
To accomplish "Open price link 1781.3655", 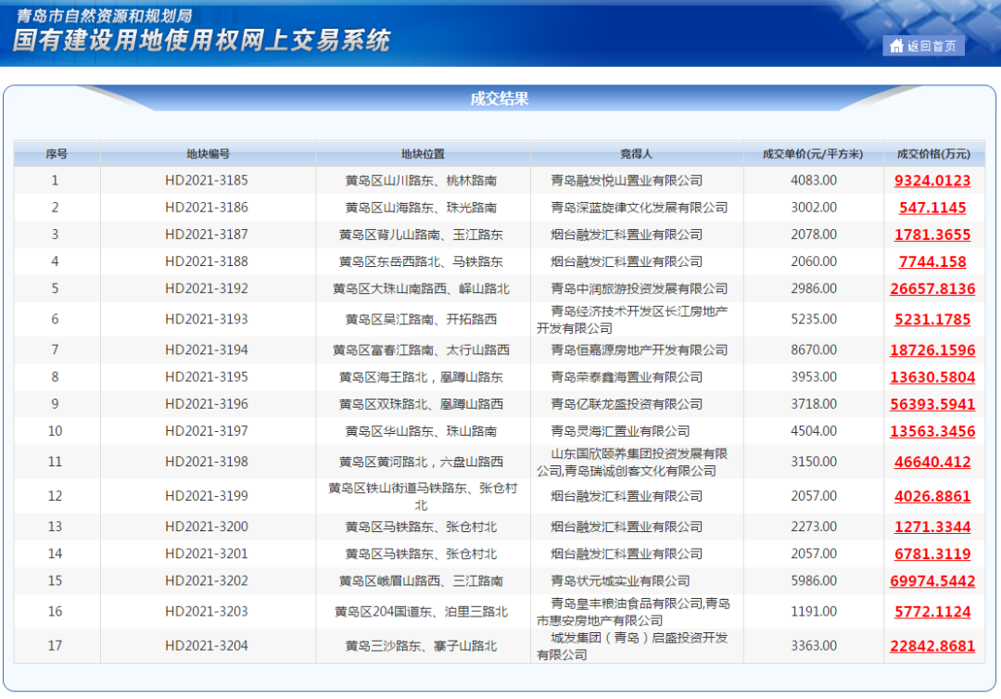I will click(932, 235).
